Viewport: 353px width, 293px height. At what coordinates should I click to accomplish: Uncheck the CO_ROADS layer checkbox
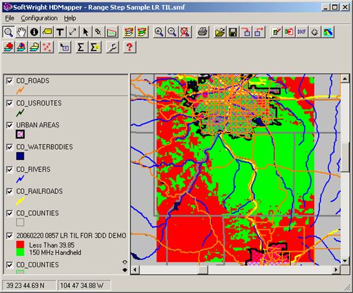(x=9, y=81)
